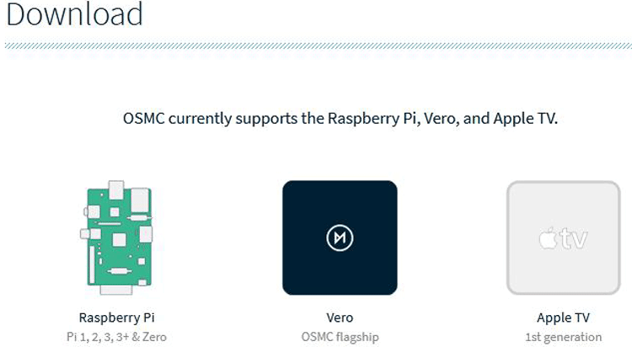Click the 'OSMC flagship' subtitle
632x347 pixels.
tap(340, 337)
